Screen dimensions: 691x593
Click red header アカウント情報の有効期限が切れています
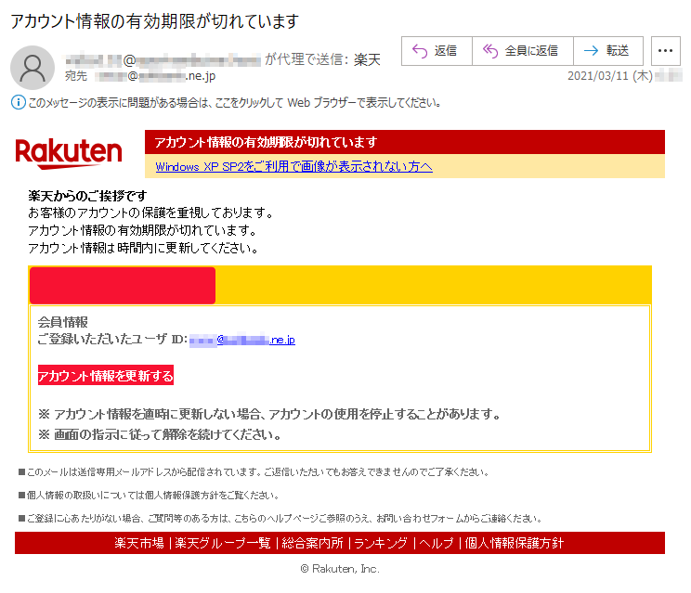point(267,142)
